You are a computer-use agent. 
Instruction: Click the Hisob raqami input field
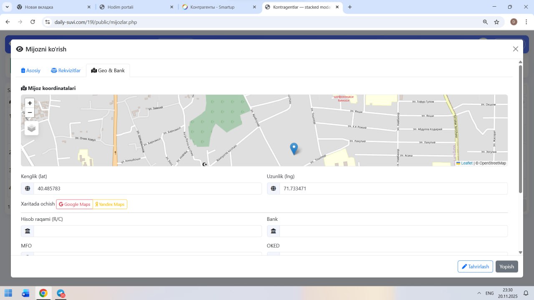click(x=147, y=231)
